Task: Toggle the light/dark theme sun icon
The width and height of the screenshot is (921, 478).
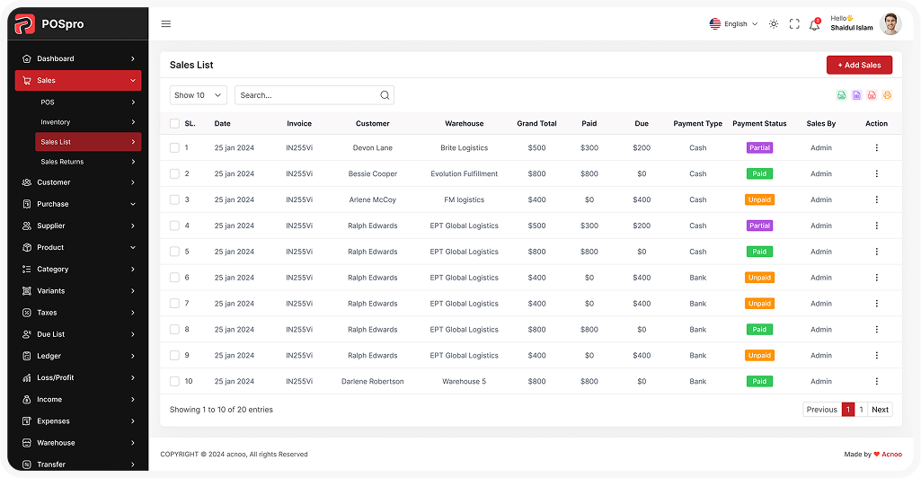Action: [774, 24]
